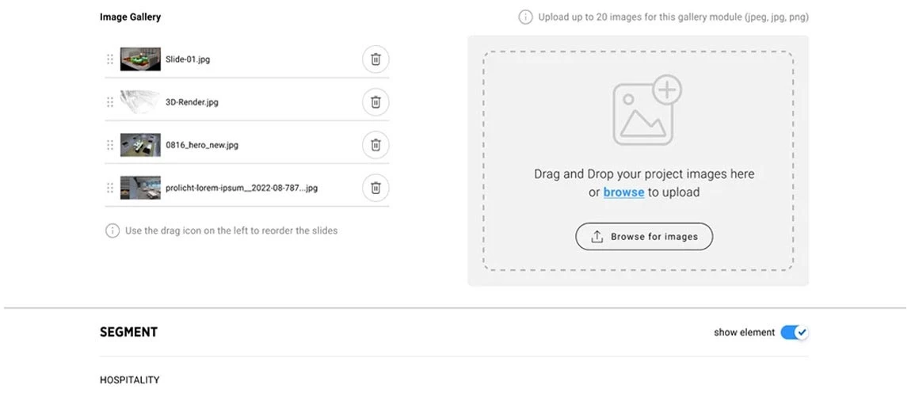Follow the blue browse link to upload

[x=623, y=192]
